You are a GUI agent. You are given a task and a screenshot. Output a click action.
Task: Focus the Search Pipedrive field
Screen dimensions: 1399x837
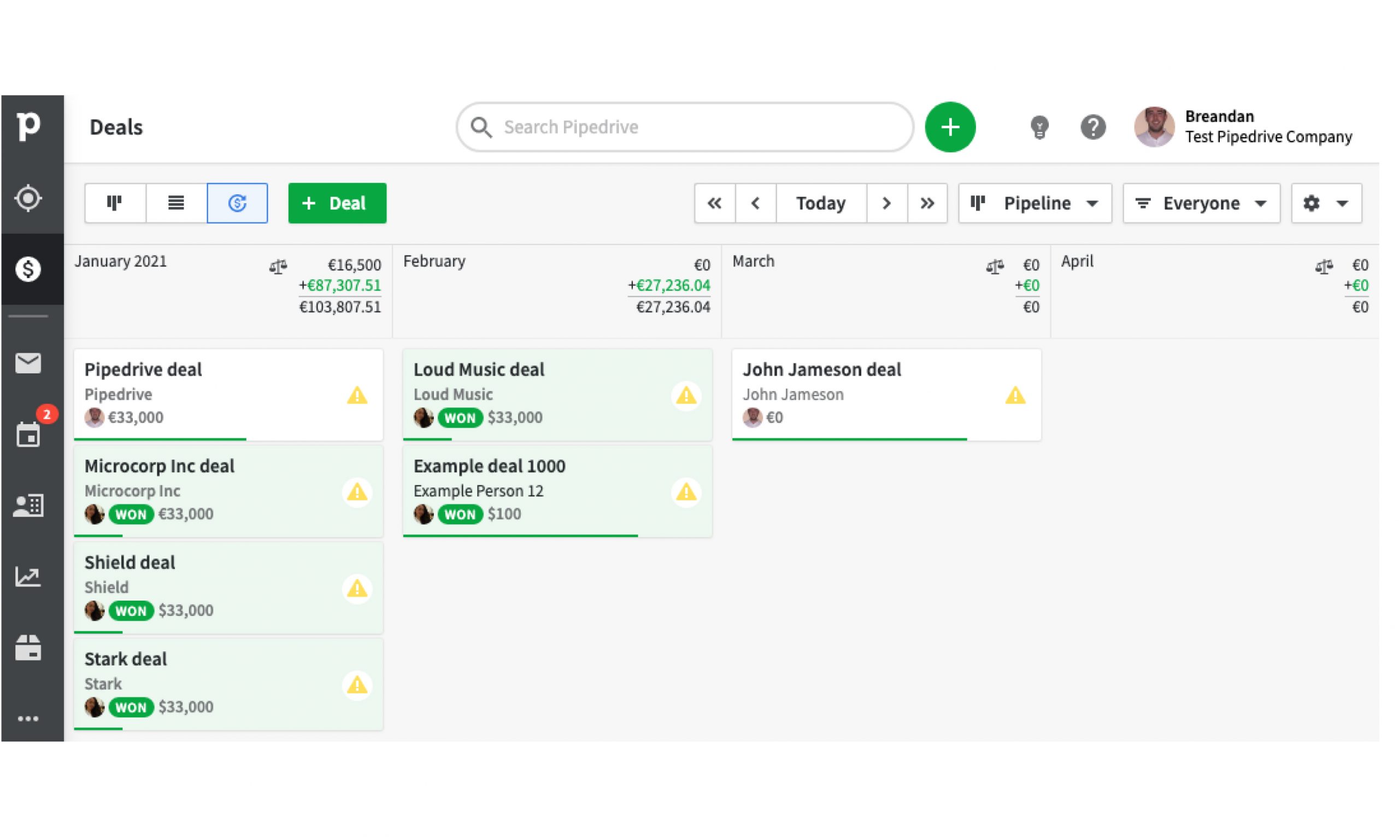click(685, 127)
